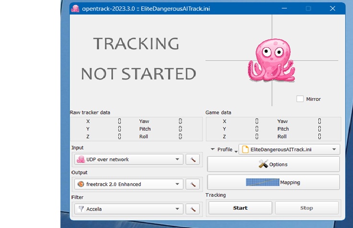353x228 pixels.
Task: Enable the Mirror checkbox
Action: pyautogui.click(x=300, y=99)
